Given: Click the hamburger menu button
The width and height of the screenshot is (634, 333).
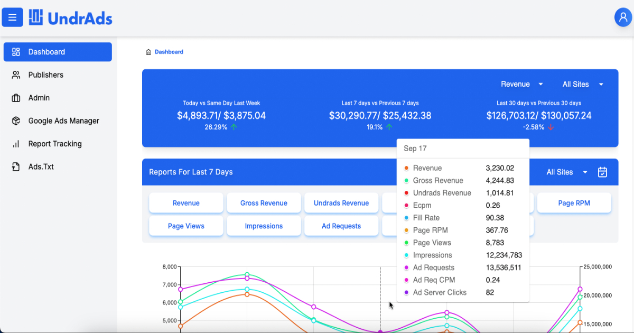Looking at the screenshot, I should (13, 17).
